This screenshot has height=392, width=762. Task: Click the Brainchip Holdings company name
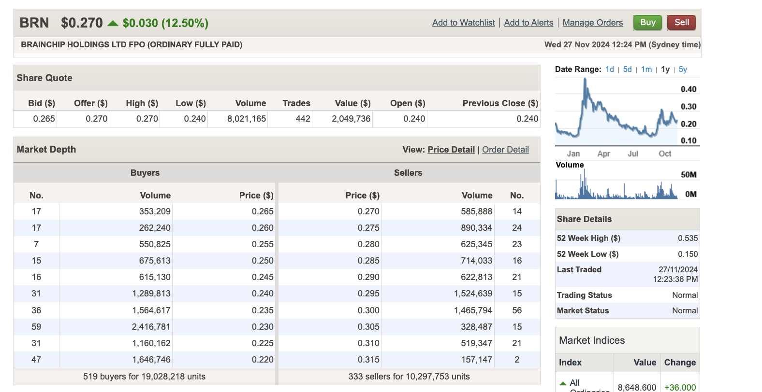pyautogui.click(x=132, y=44)
